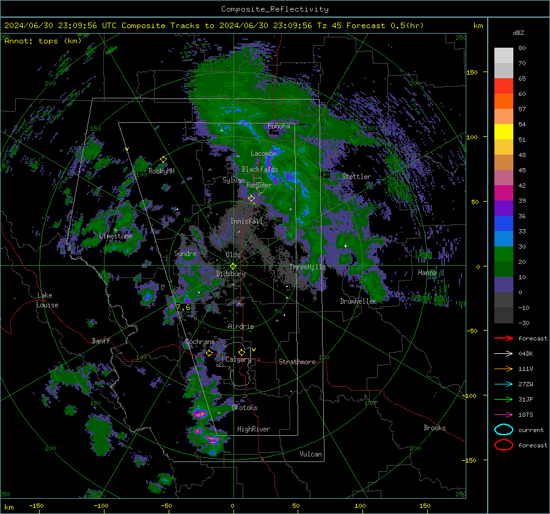Click the Lacombe city label

pyautogui.click(x=263, y=153)
